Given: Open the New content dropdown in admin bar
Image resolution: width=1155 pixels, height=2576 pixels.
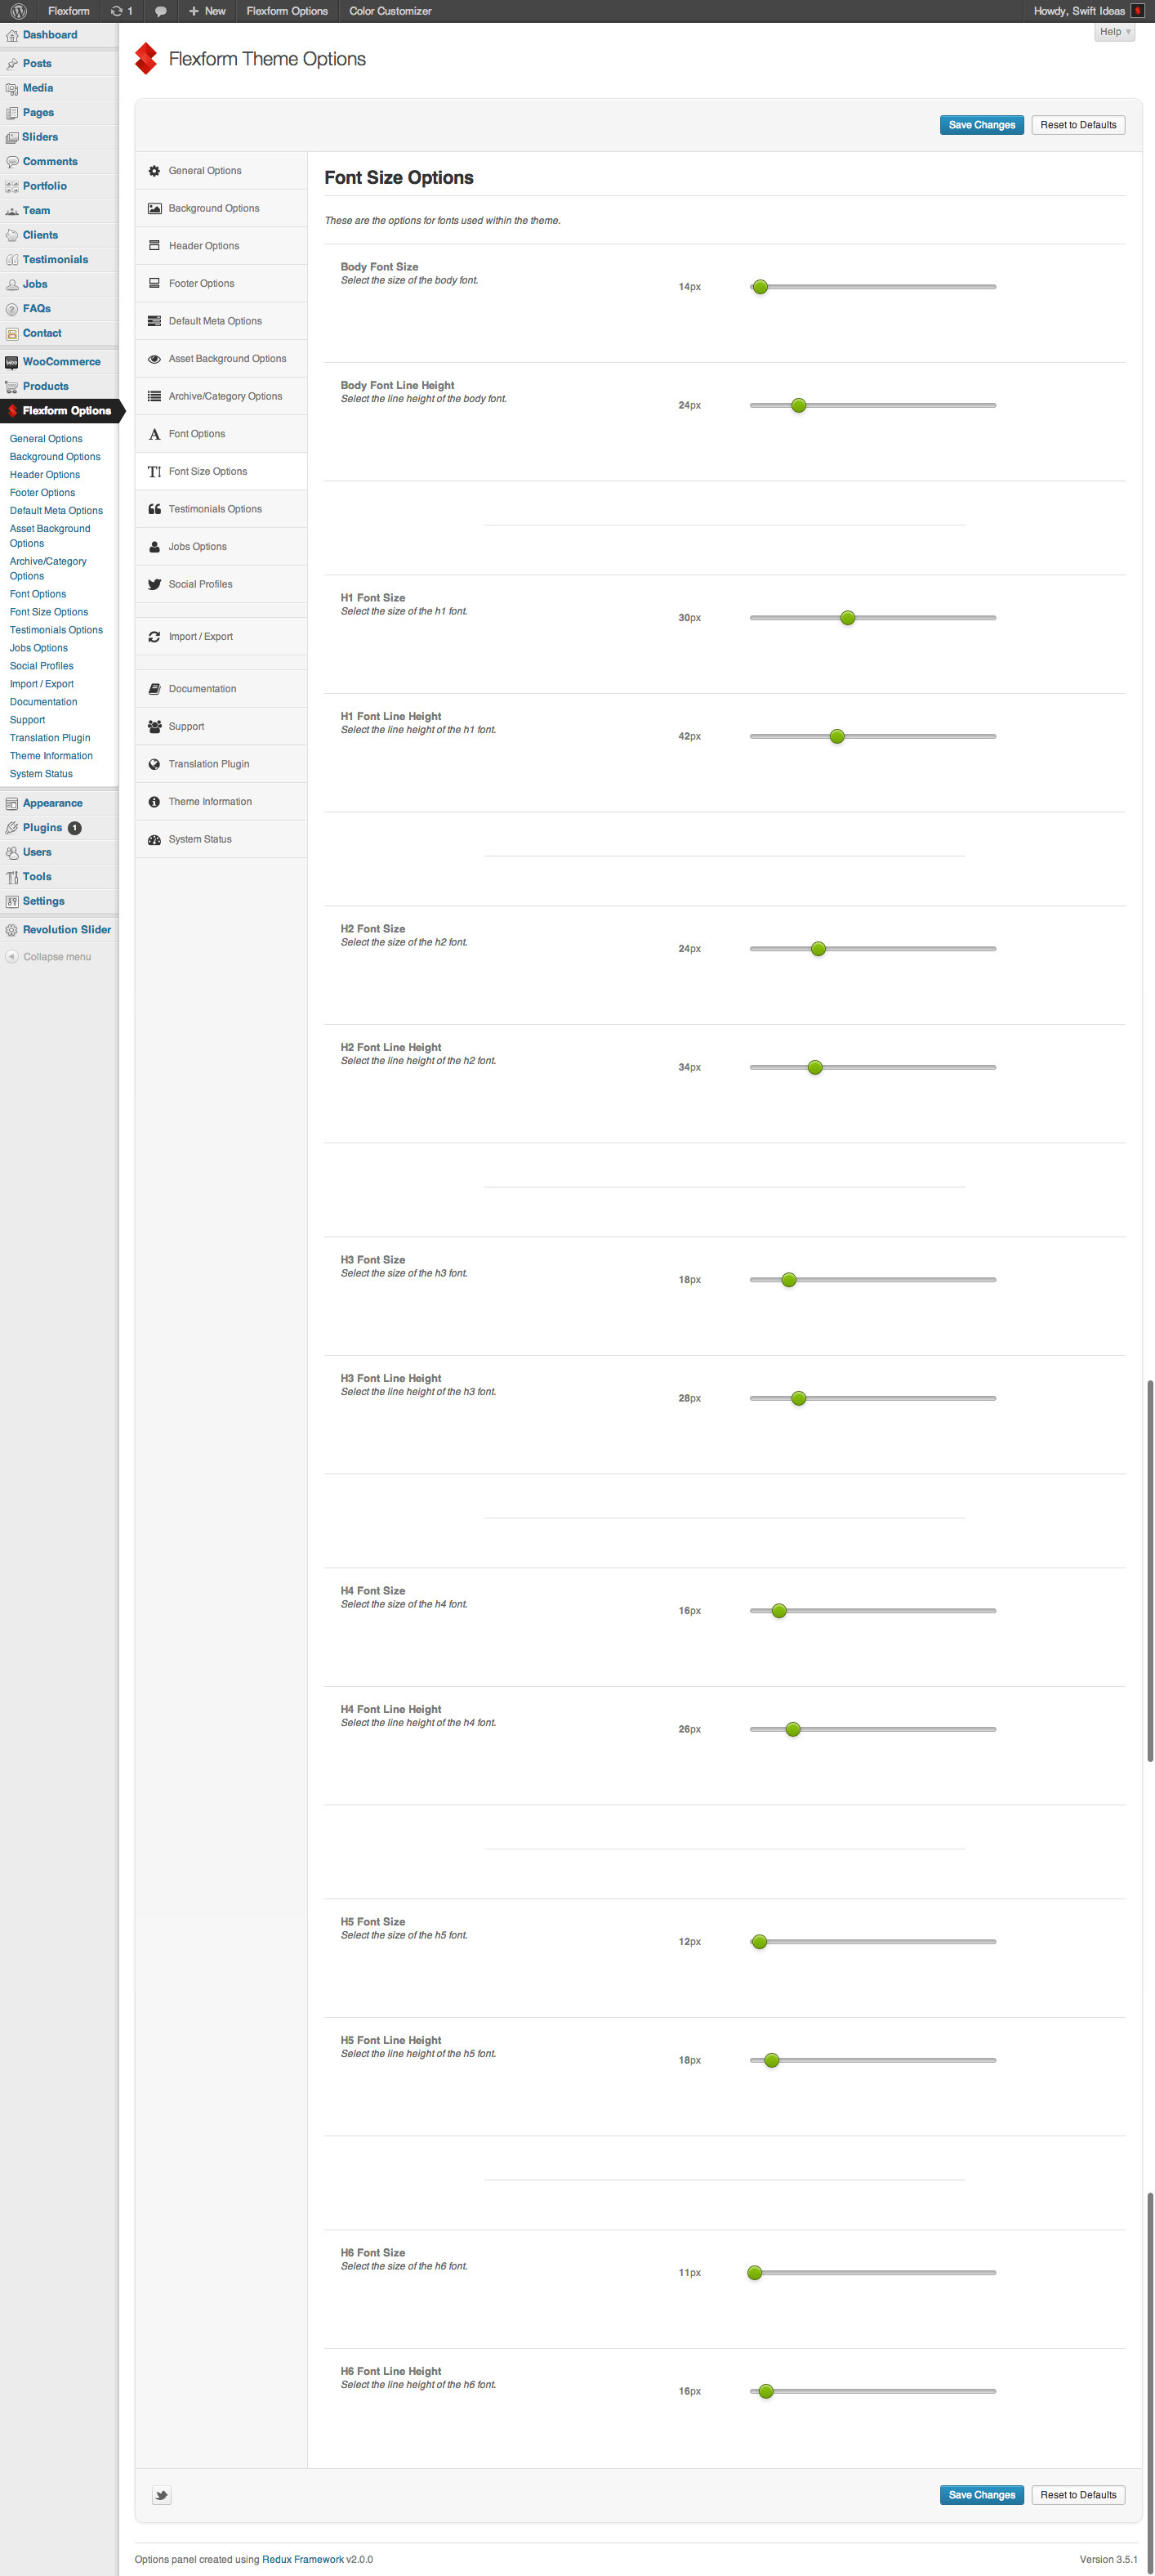Looking at the screenshot, I should pos(207,11).
